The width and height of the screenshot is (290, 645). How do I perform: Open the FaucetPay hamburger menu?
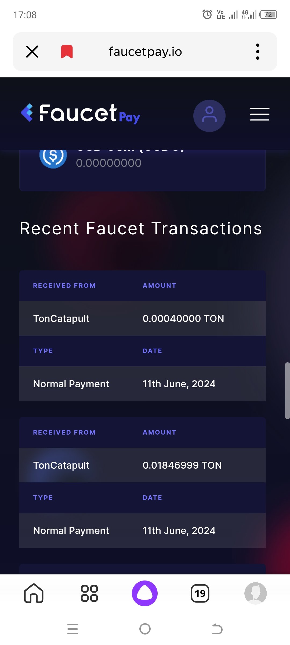(x=260, y=114)
